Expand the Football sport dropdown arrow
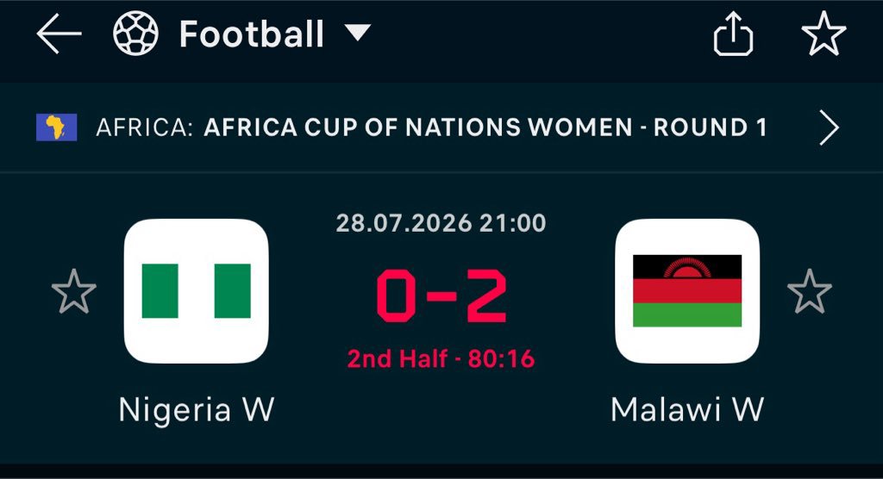This screenshot has height=479, width=883. click(x=358, y=33)
